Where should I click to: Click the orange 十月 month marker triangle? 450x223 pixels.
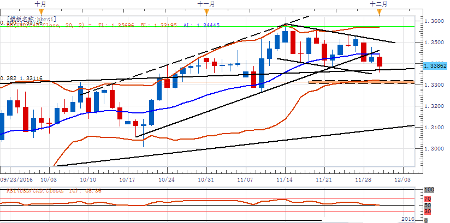pyautogui.click(x=41, y=12)
